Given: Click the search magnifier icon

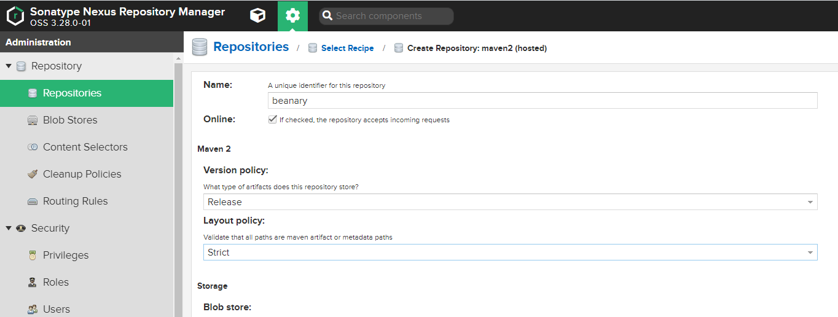Looking at the screenshot, I should point(328,16).
